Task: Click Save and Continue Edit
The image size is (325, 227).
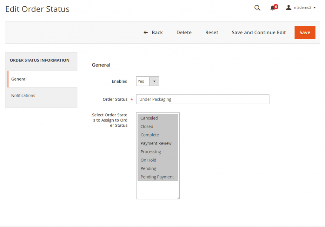Action: pos(259,32)
